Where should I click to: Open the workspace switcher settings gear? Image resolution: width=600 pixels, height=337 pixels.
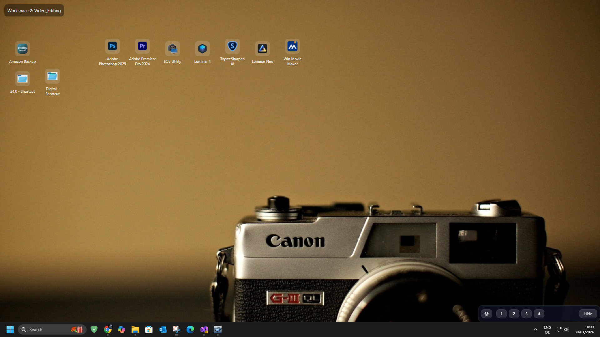coord(487,314)
